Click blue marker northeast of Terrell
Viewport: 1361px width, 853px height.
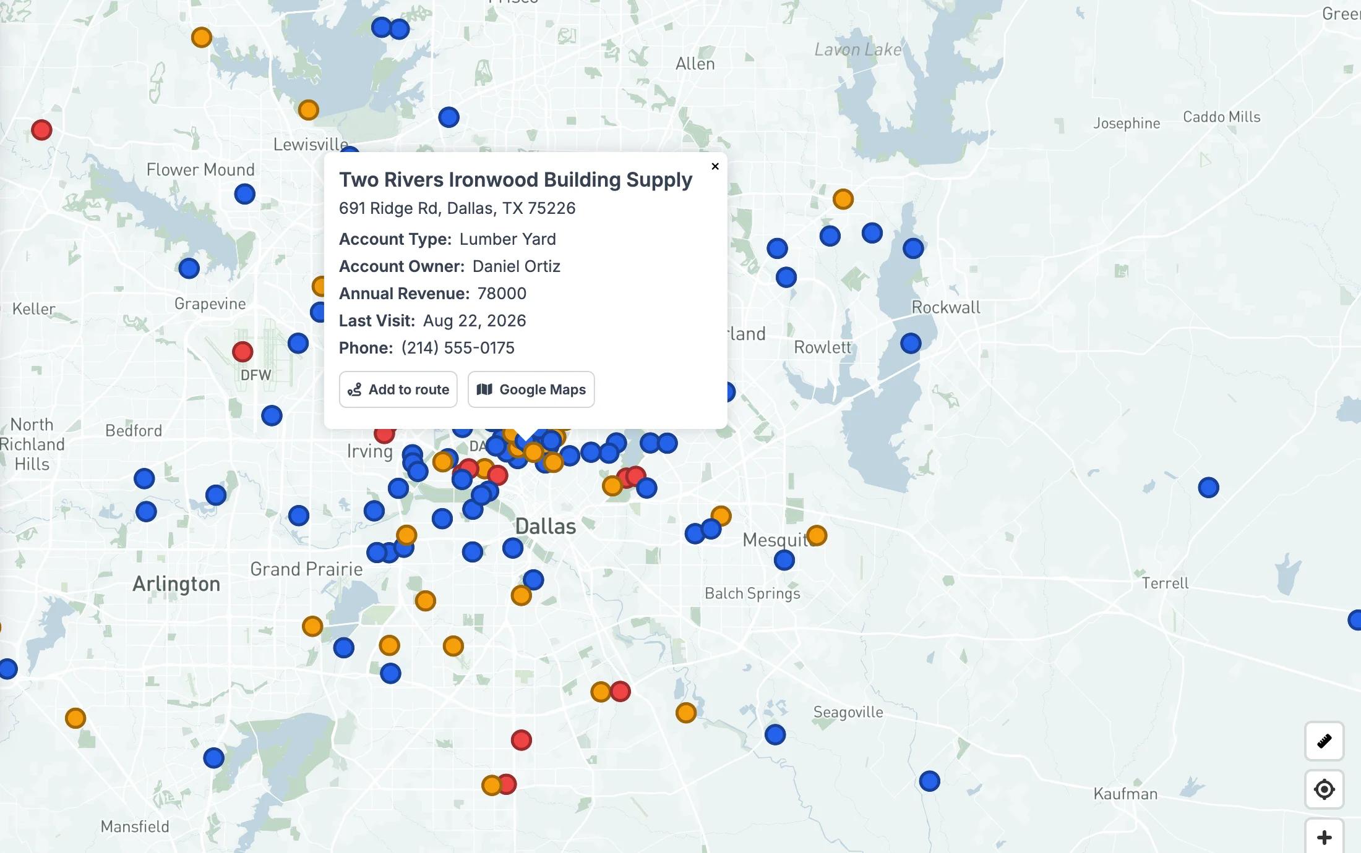tap(1209, 488)
